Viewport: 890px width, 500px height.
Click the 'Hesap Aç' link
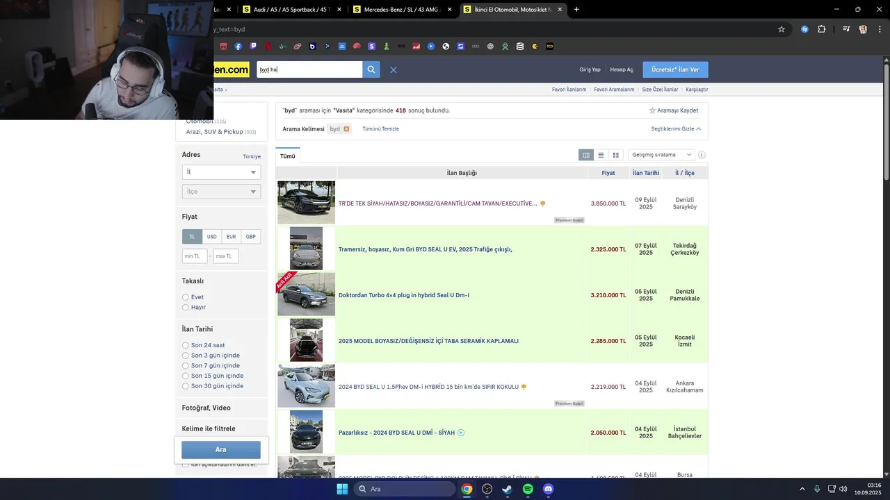coord(622,69)
